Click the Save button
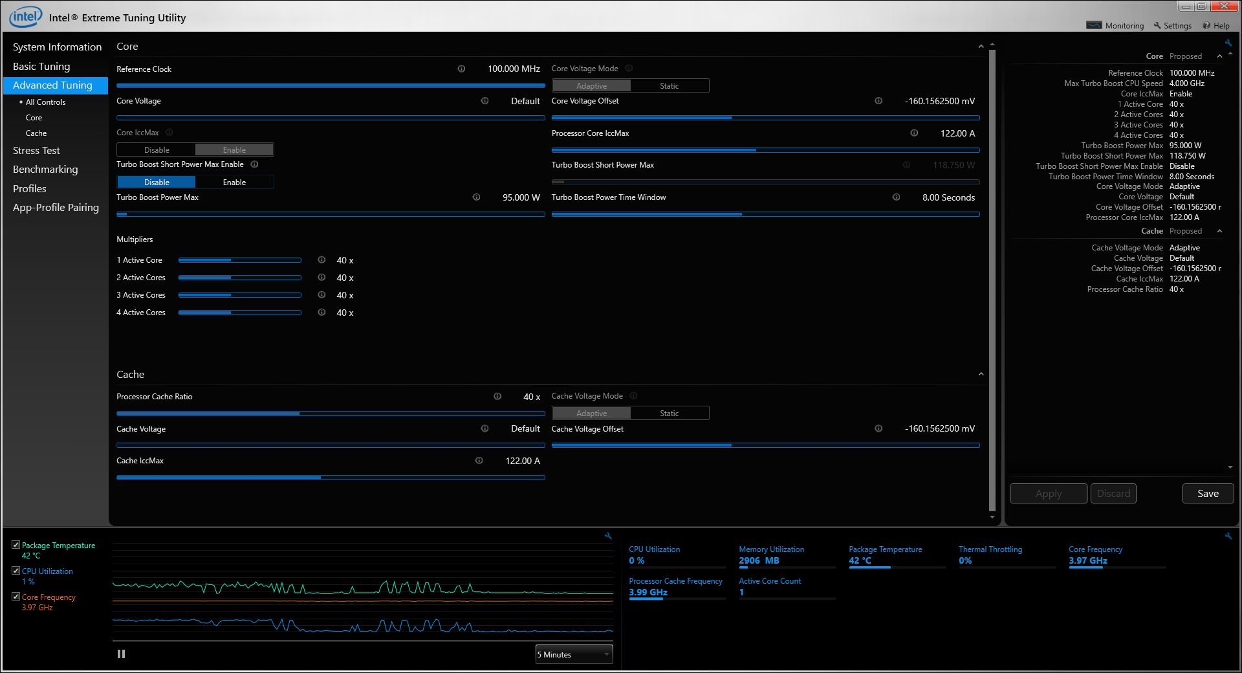 point(1208,493)
